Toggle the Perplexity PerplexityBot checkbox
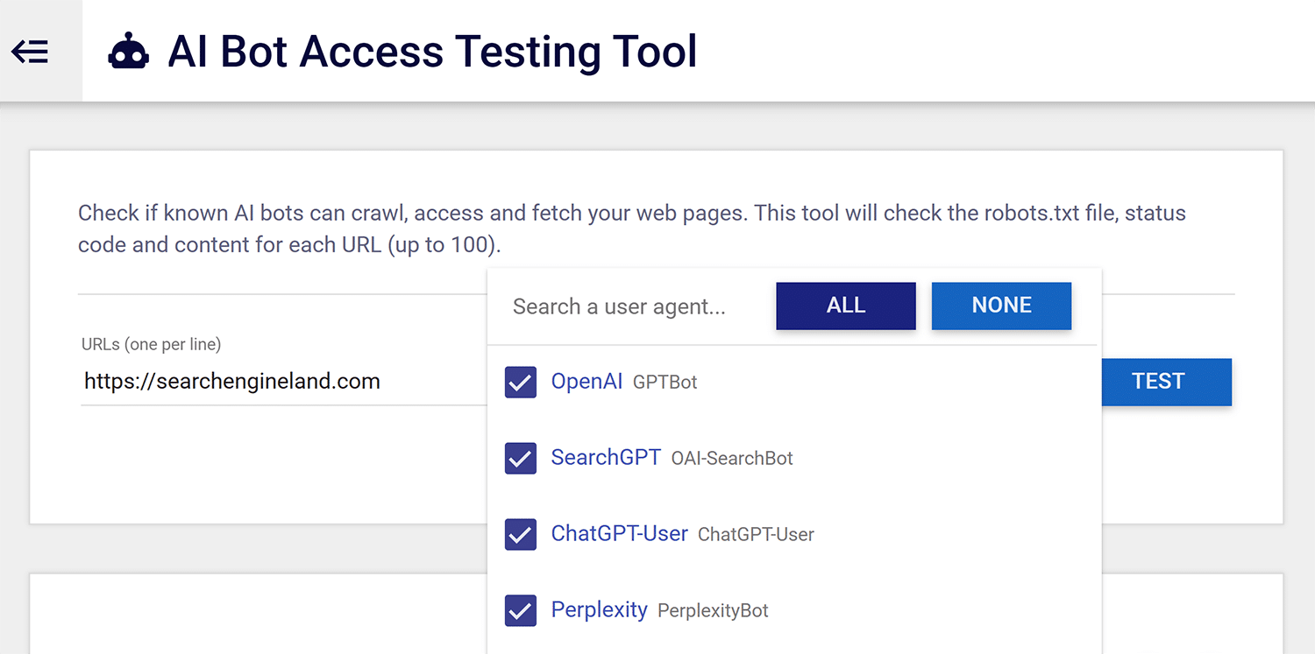This screenshot has width=1315, height=654. 521,610
